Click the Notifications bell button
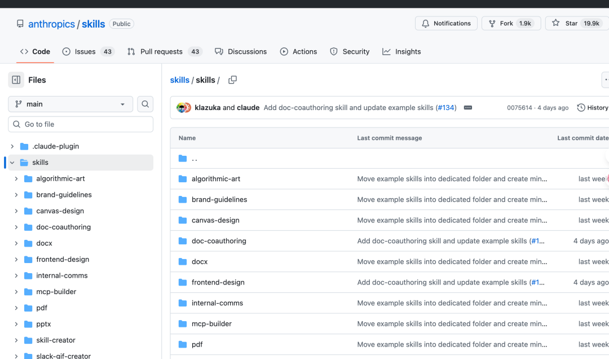Image resolution: width=609 pixels, height=359 pixels. point(446,23)
